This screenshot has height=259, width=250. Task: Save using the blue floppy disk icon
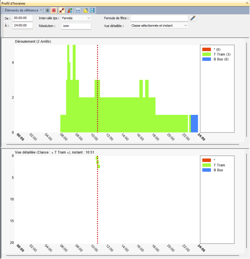pyautogui.click(x=92, y=10)
